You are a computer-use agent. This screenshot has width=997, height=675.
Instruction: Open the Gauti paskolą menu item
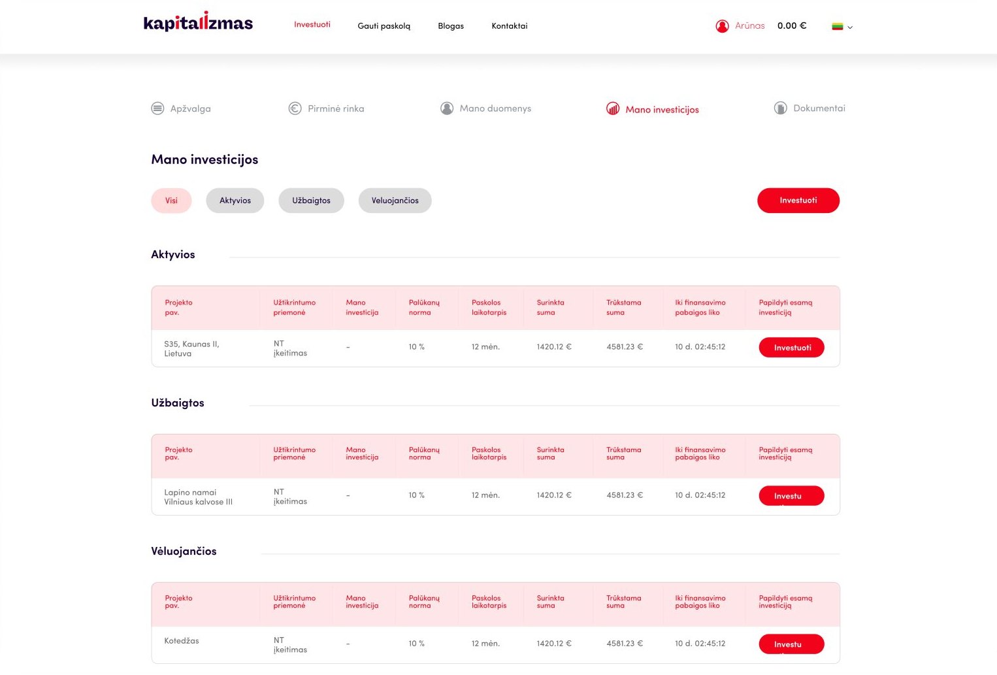click(x=384, y=26)
